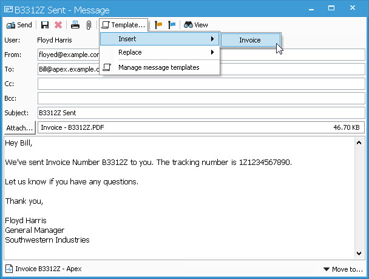
Task: Choose Invoice from Insert submenu
Action: (250, 40)
